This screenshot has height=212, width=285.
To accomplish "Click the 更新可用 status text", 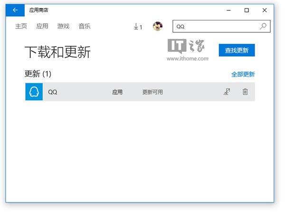I will [x=152, y=92].
